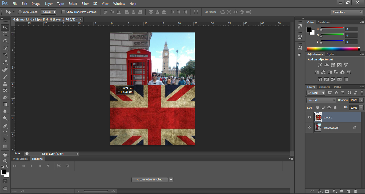Image resolution: width=365 pixels, height=194 pixels.
Task: Select the Path Selection tool
Action: tap(5, 140)
